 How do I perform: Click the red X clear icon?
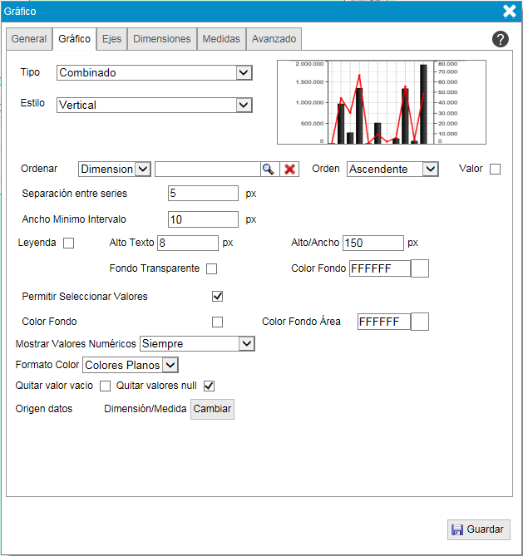(x=289, y=169)
